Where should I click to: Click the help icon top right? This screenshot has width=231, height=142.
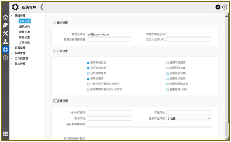click(225, 7)
